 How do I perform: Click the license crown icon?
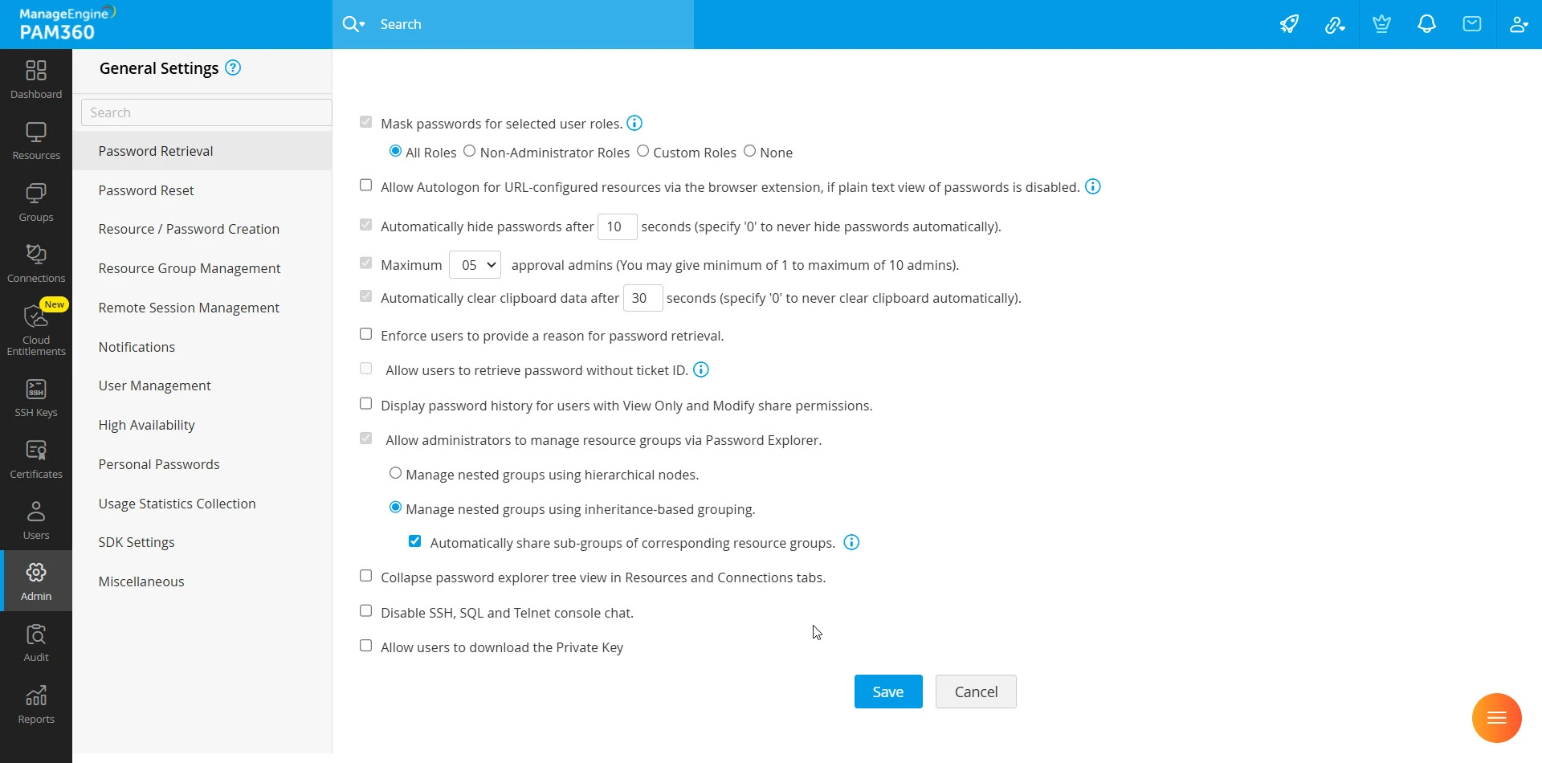pos(1381,24)
